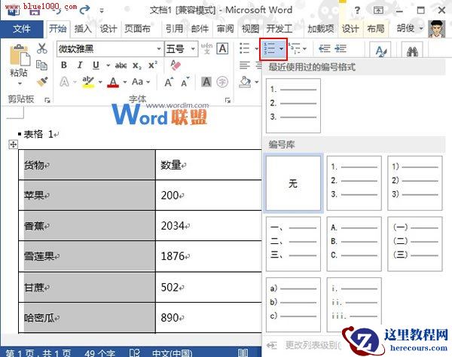Open the Paste options arrow

point(20,84)
